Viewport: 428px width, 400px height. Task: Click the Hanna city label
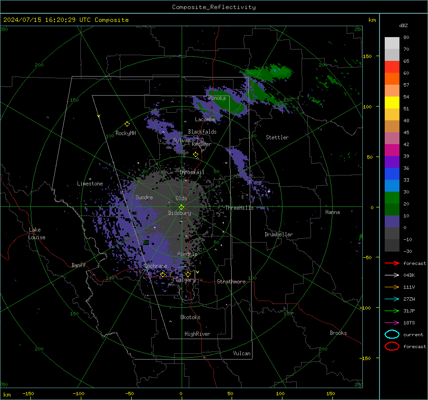332,212
